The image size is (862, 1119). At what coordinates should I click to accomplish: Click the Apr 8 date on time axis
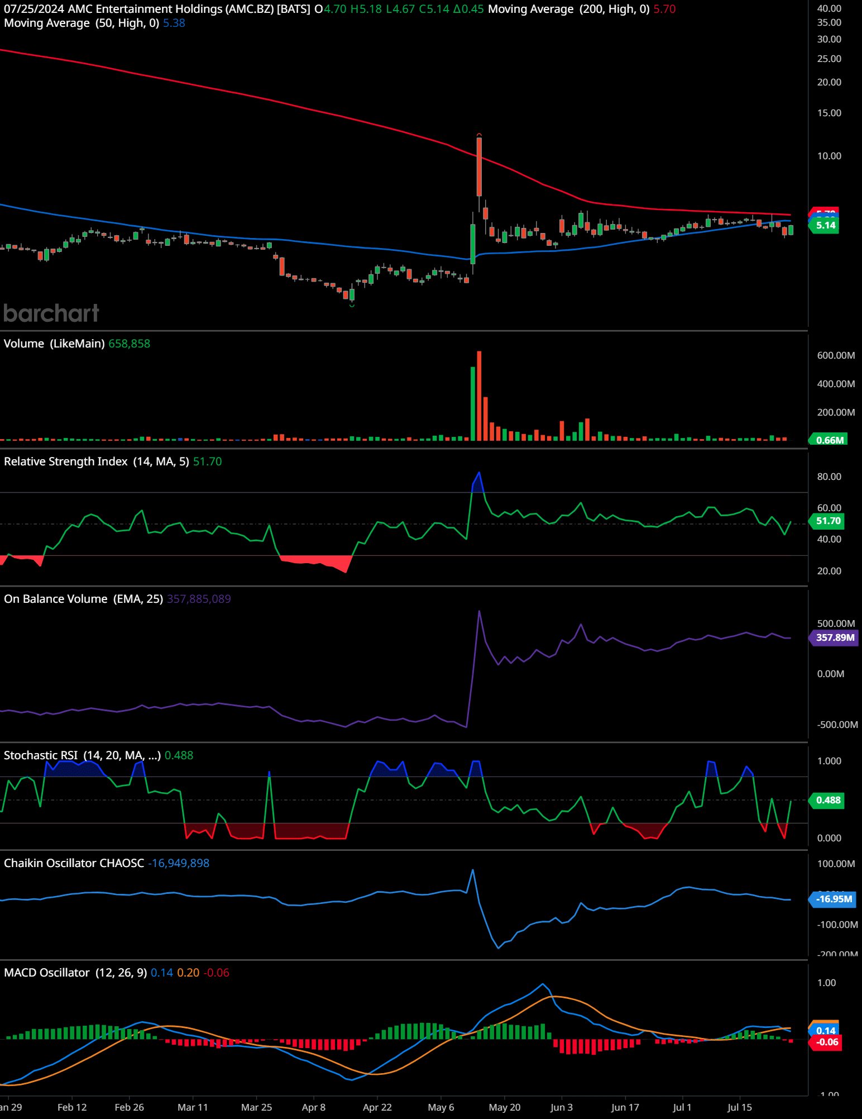[x=313, y=1107]
